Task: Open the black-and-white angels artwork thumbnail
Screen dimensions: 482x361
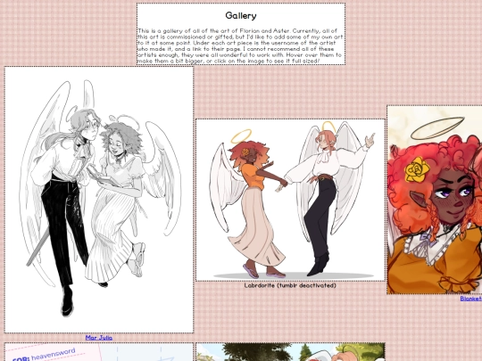Action: (x=99, y=200)
